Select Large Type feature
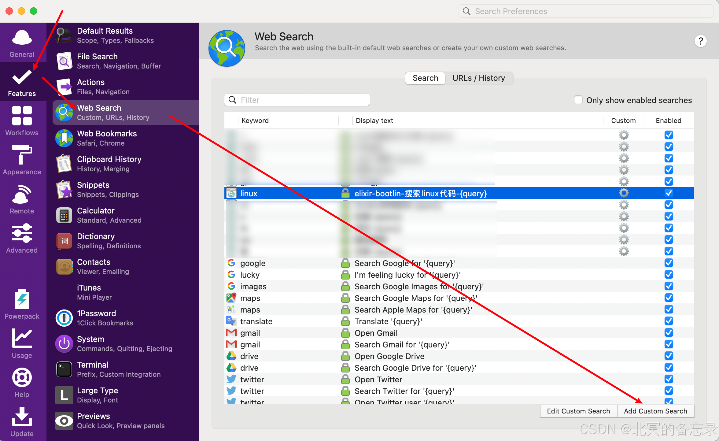Screen dimensions: 719x441 [x=126, y=395]
